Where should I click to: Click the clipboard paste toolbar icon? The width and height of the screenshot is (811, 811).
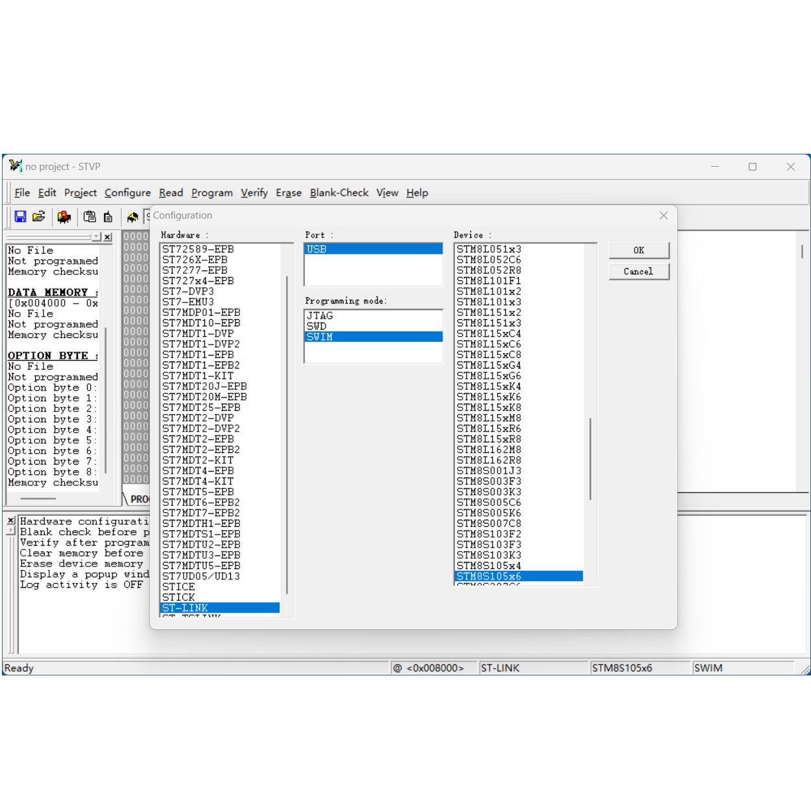[90, 217]
